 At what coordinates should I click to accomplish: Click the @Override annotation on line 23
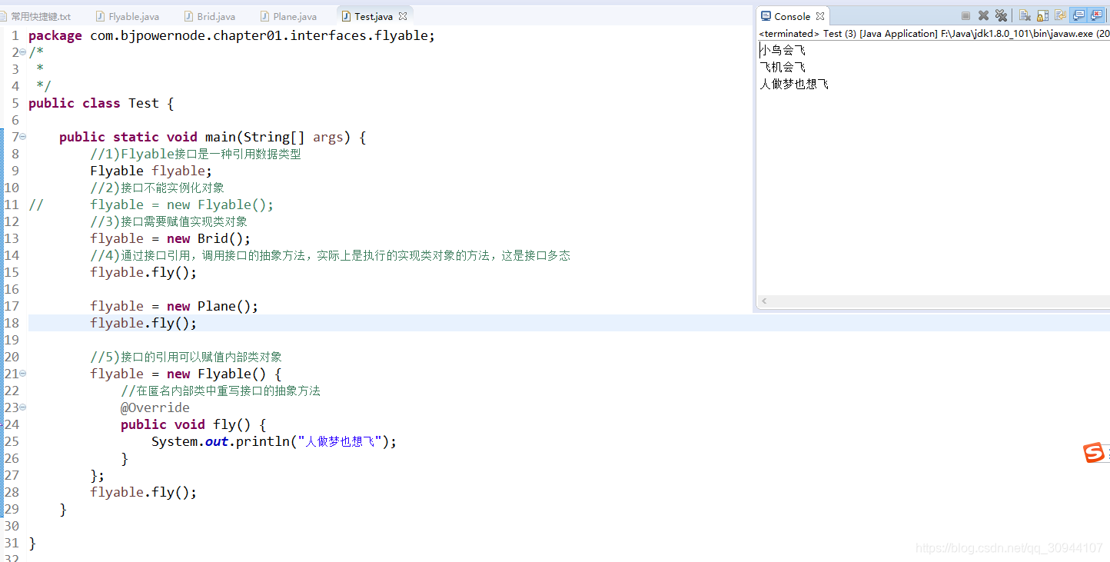(155, 407)
